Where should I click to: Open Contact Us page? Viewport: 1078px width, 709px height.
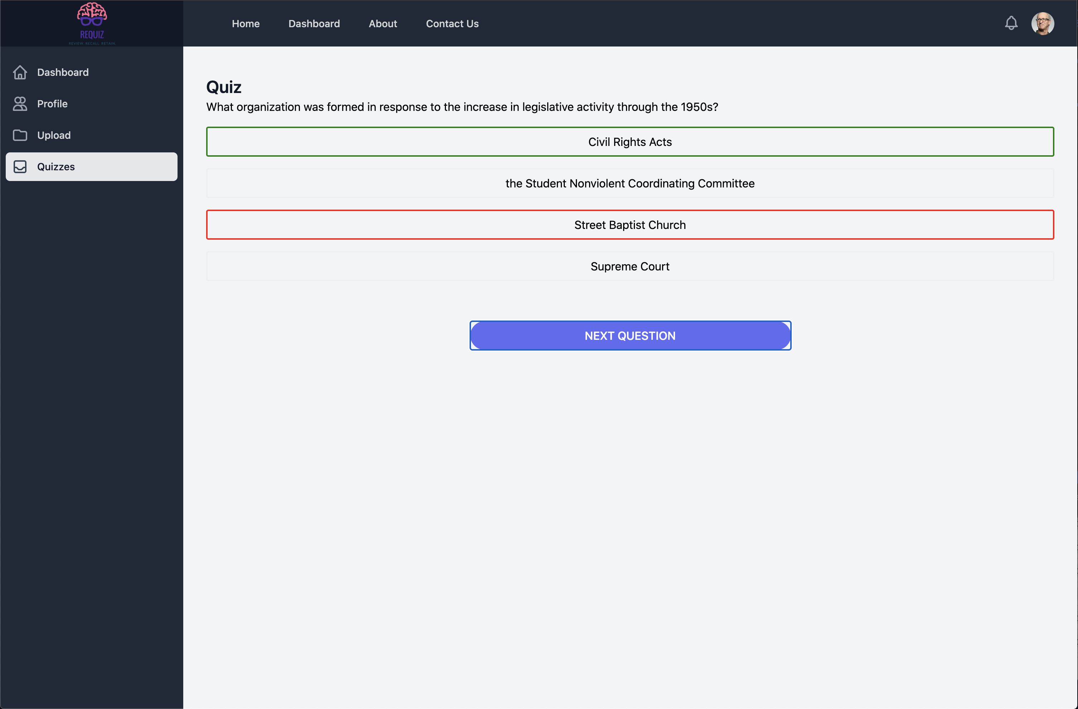click(x=452, y=24)
